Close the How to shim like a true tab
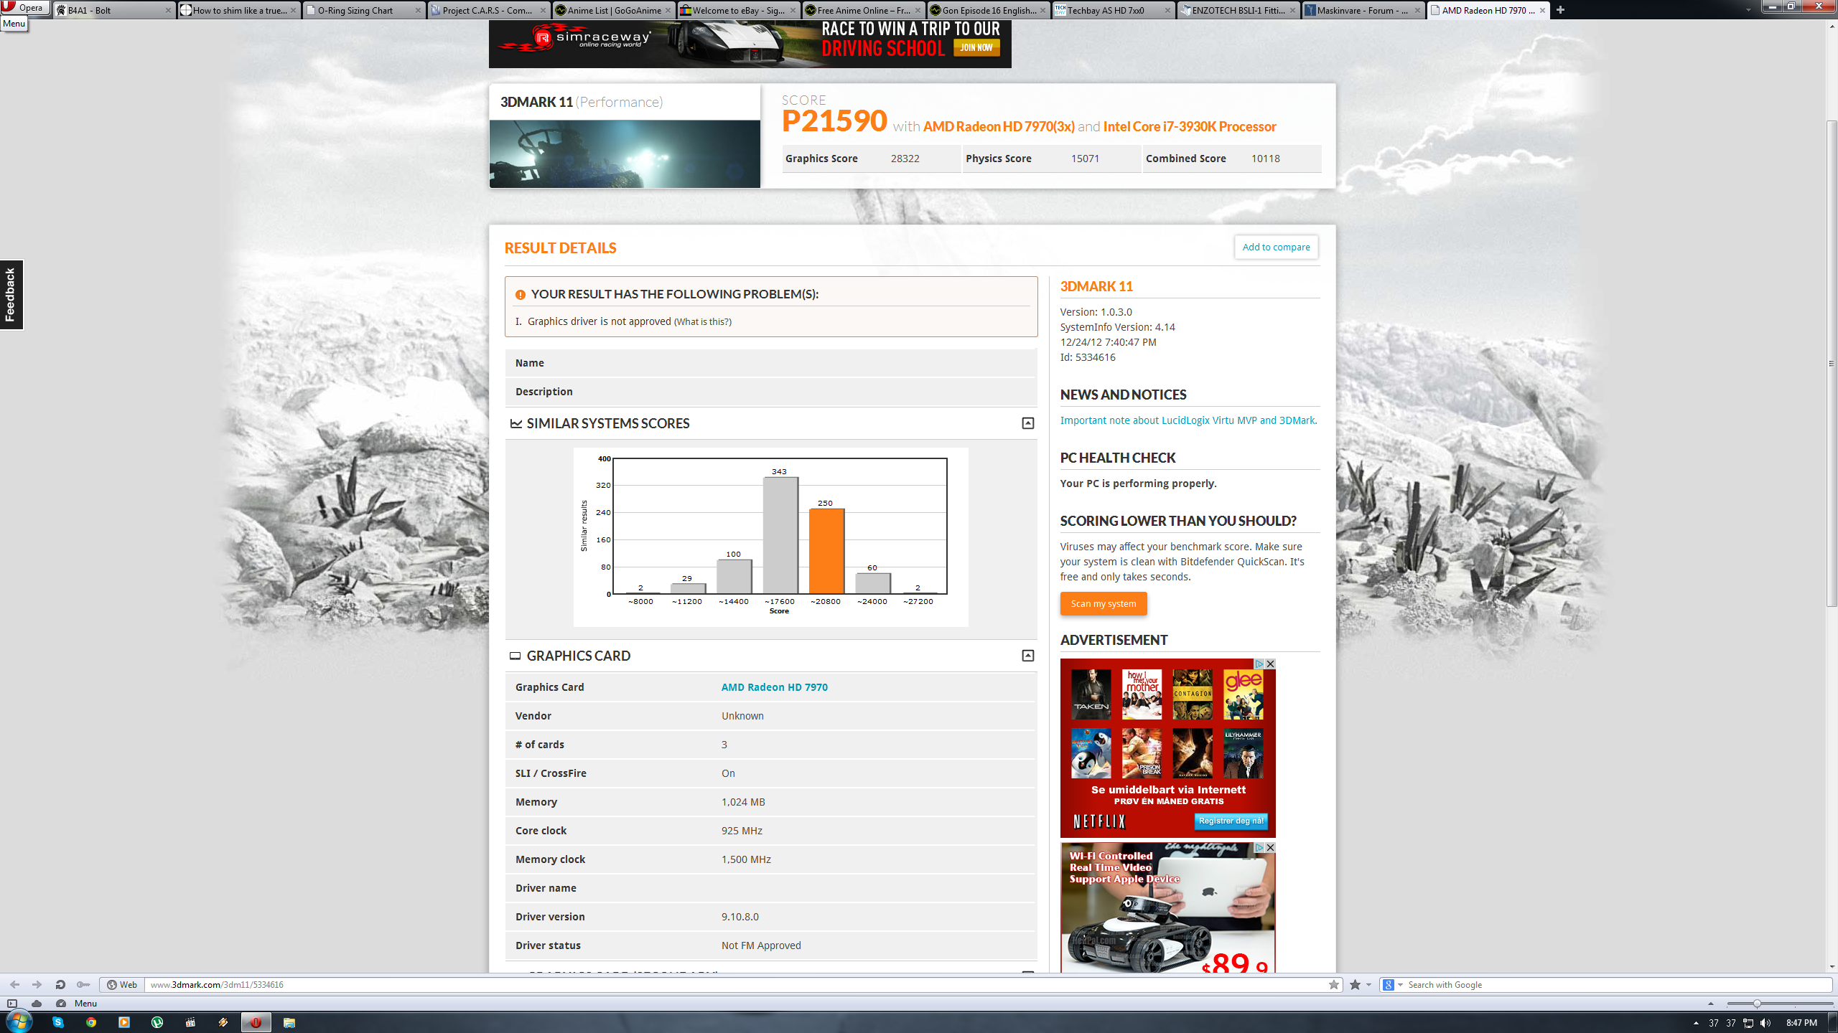Image resolution: width=1838 pixels, height=1033 pixels. (x=293, y=10)
